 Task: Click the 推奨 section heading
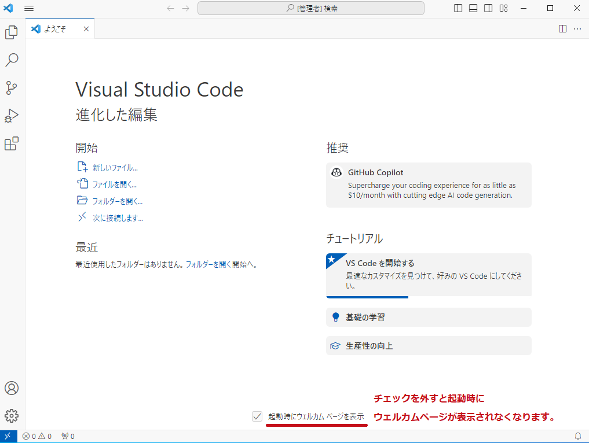337,148
